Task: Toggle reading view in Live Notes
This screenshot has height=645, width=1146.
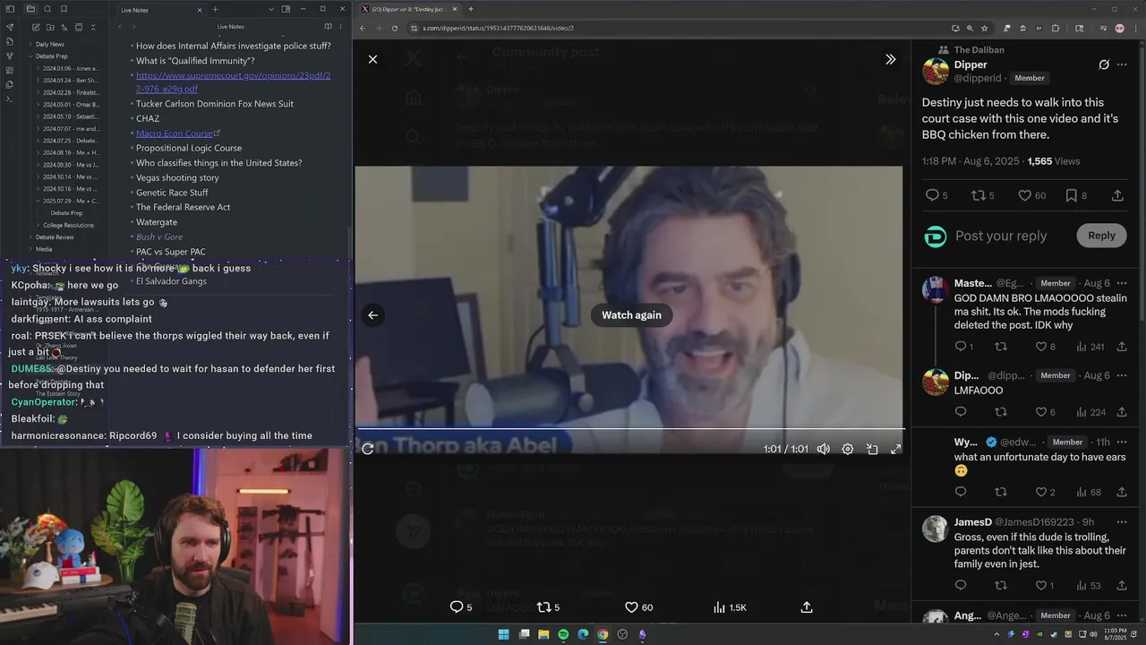Action: click(328, 27)
